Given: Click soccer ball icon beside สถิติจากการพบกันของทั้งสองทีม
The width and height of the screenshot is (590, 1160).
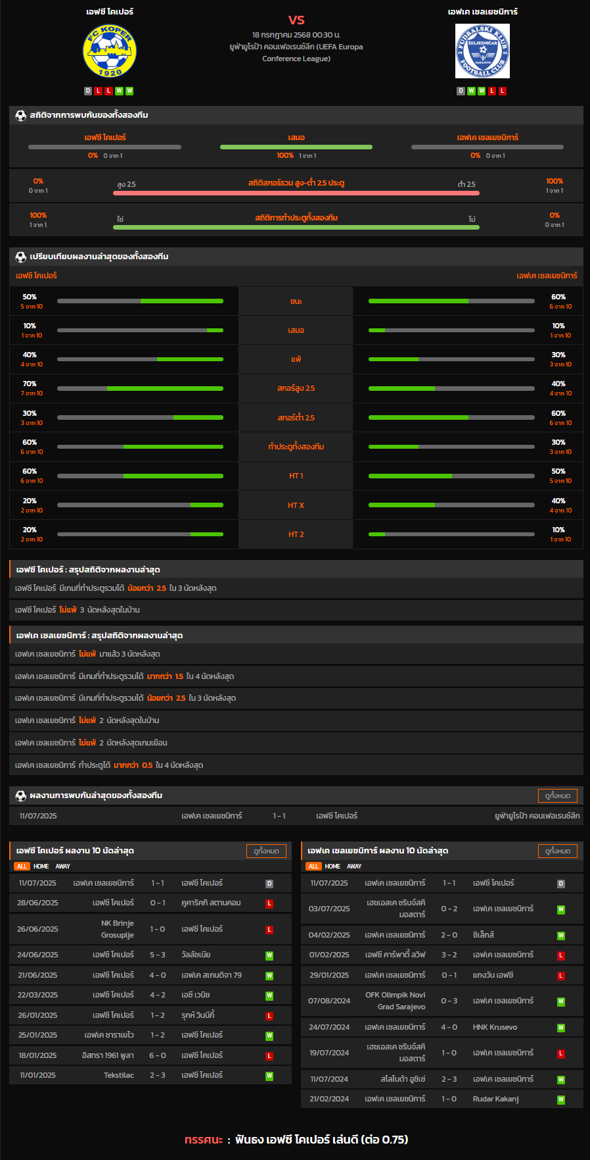Looking at the screenshot, I should (21, 115).
